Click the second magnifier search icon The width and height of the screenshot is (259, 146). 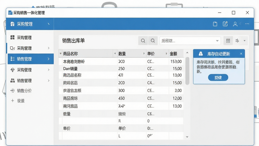153,41
